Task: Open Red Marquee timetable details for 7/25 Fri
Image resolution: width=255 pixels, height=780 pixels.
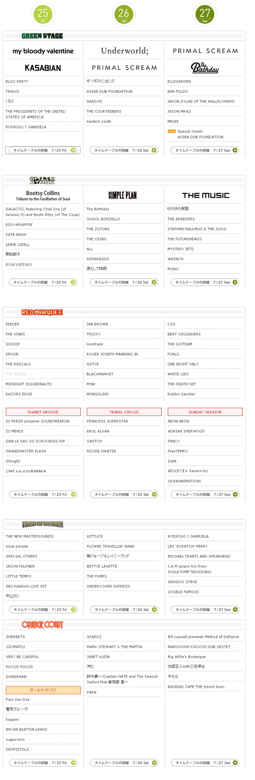Action: (x=43, y=495)
